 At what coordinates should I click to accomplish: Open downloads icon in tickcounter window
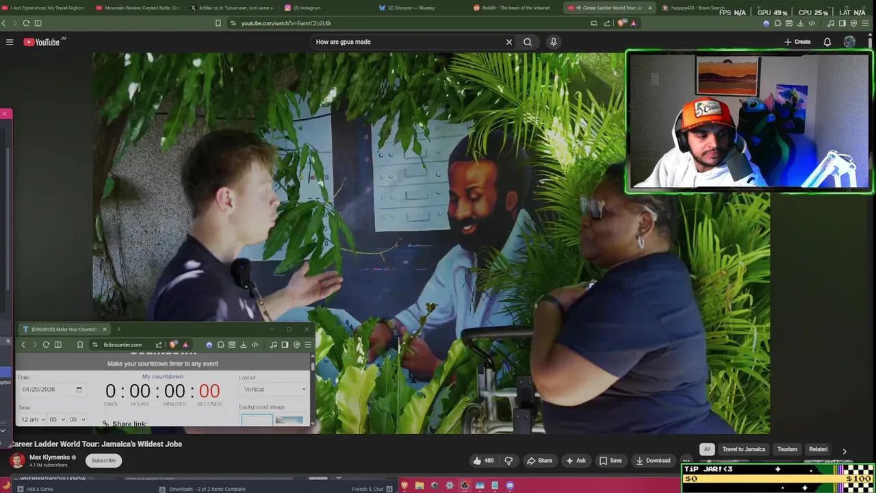click(x=243, y=344)
